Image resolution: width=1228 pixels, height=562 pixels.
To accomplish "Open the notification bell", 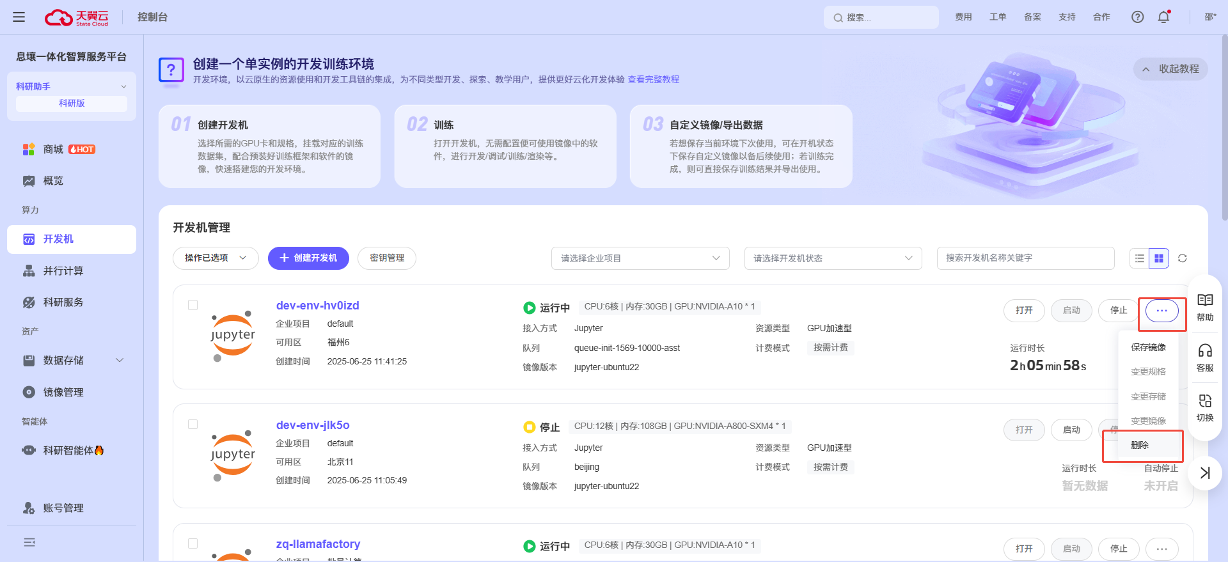I will click(x=1163, y=17).
